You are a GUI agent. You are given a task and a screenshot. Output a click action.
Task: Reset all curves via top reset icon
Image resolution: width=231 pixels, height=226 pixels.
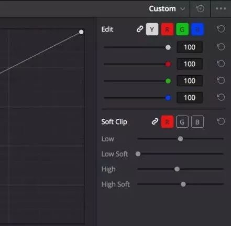click(200, 8)
